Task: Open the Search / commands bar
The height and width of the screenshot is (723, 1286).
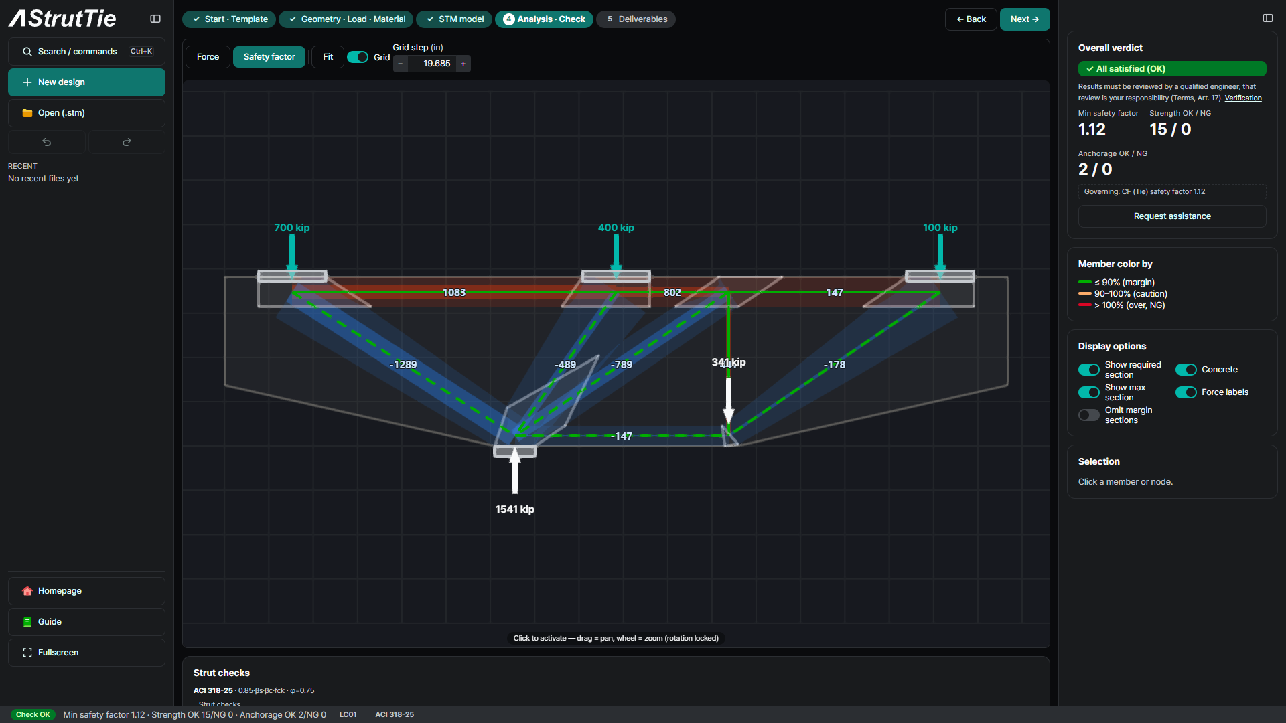Action: coord(86,52)
